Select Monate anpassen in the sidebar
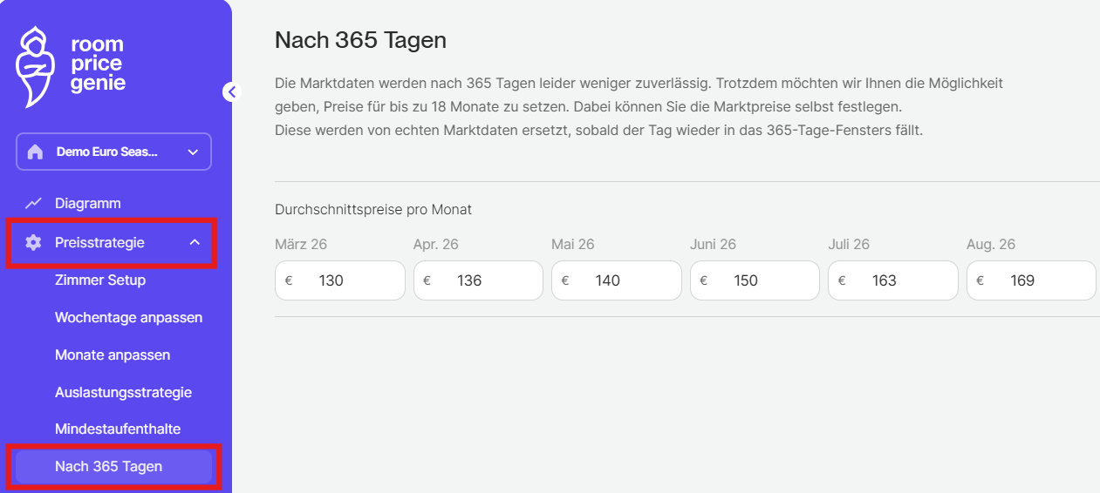This screenshot has width=1100, height=493. (x=113, y=355)
